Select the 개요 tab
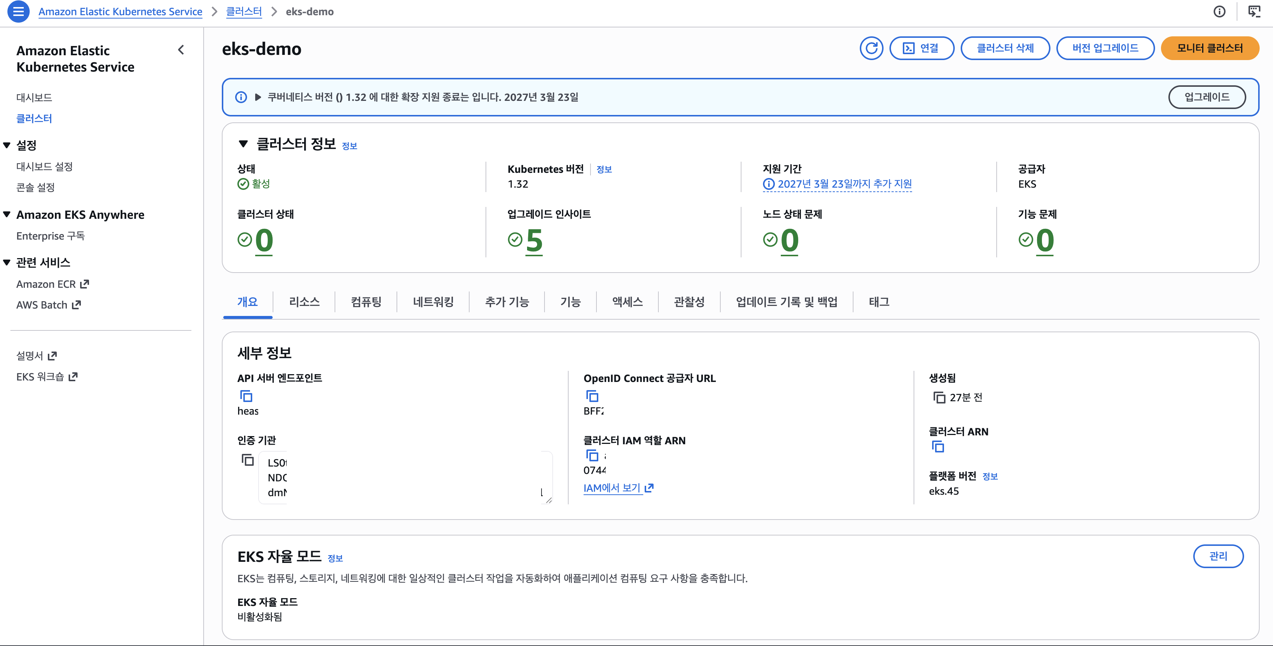This screenshot has height=646, width=1273. (x=247, y=302)
